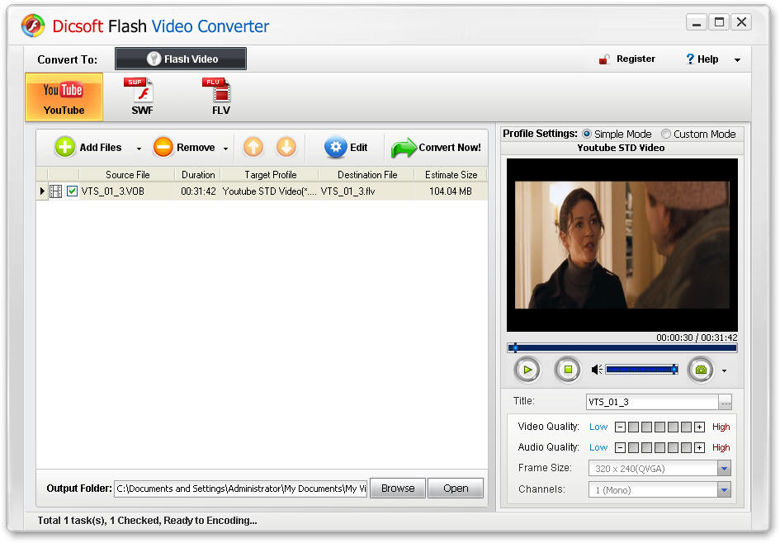Image resolution: width=780 pixels, height=543 pixels.
Task: Click the High label for Audio Quality
Action: (721, 447)
